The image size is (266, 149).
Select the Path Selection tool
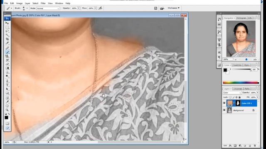coord(7,89)
